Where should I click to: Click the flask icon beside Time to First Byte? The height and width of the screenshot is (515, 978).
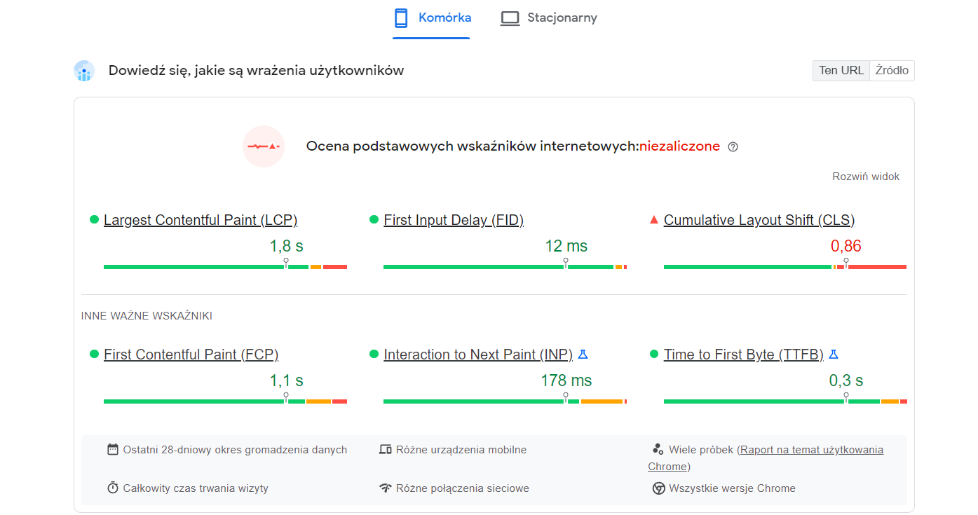pyautogui.click(x=834, y=355)
